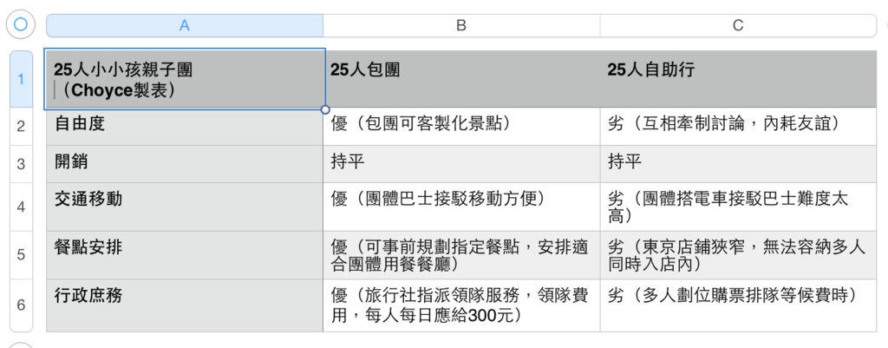Select row 6 header

point(21,305)
